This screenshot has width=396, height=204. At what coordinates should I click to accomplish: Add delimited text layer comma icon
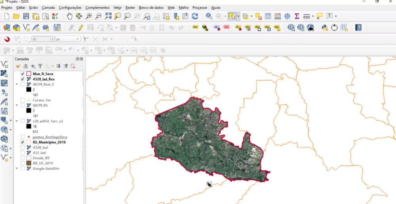point(4,93)
